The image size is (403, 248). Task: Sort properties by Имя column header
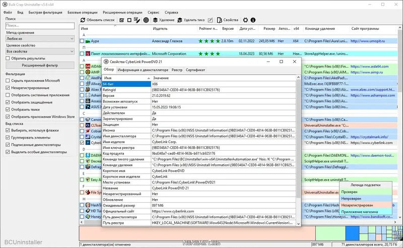click(x=126, y=78)
